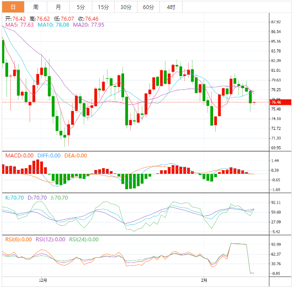The height and width of the screenshot is (289, 293).
Task: Show the 30分 interval chart
Action: [126, 7]
